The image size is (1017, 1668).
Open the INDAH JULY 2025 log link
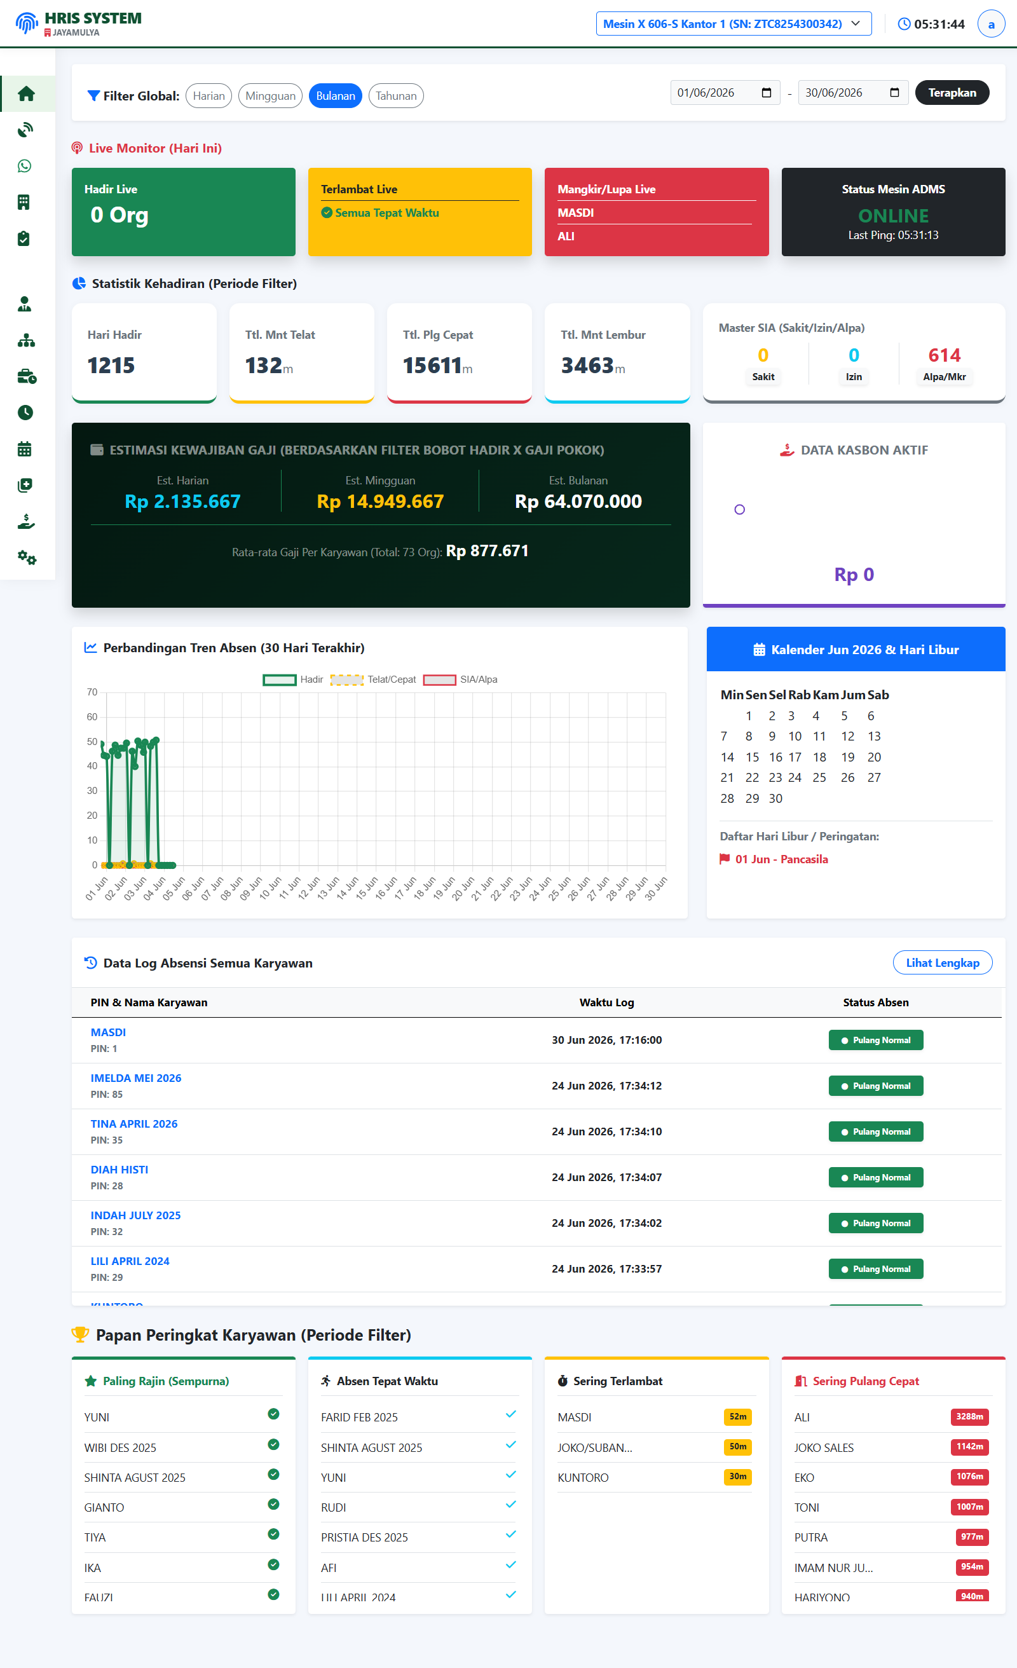coord(135,1215)
